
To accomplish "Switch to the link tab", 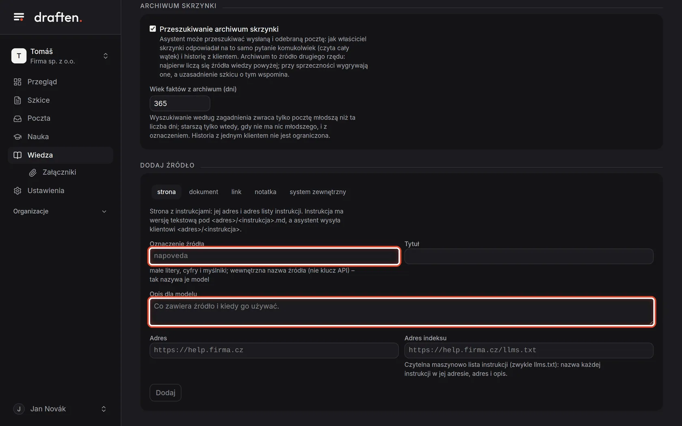I will 236,192.
